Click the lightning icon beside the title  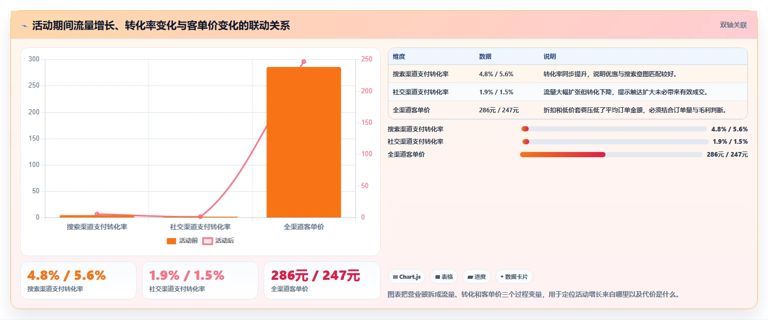(24, 25)
